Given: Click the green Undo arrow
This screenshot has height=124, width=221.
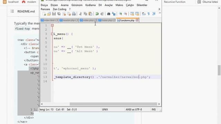Looking at the screenshot, I should pyautogui.click(x=97, y=14).
